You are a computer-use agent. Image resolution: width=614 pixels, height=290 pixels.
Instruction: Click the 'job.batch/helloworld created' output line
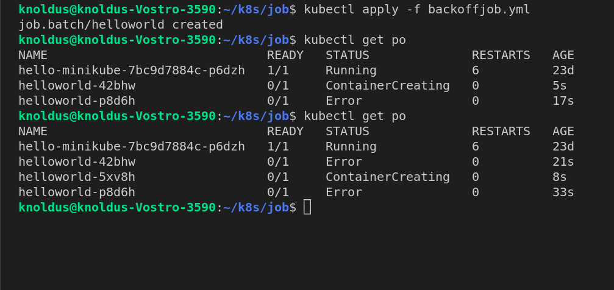(x=121, y=24)
